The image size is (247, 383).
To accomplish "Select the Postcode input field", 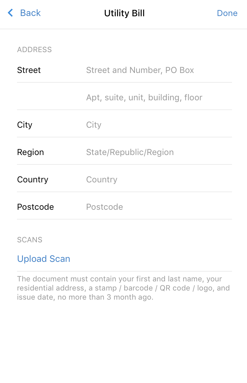I will (x=159, y=207).
